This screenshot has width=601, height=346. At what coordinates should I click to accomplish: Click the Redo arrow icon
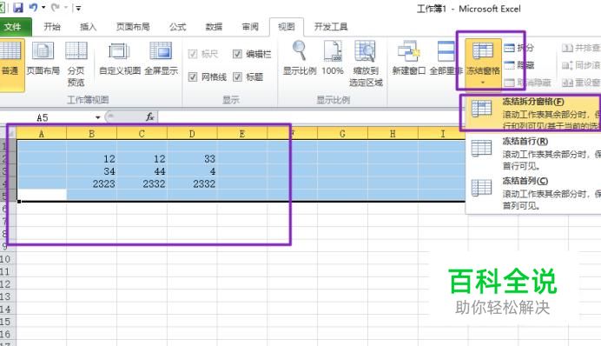56,7
